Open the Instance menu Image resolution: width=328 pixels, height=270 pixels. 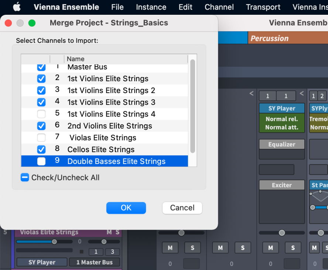click(151, 7)
